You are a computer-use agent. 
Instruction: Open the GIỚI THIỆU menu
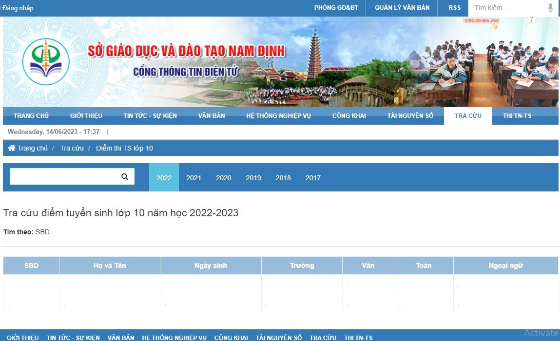coord(86,115)
